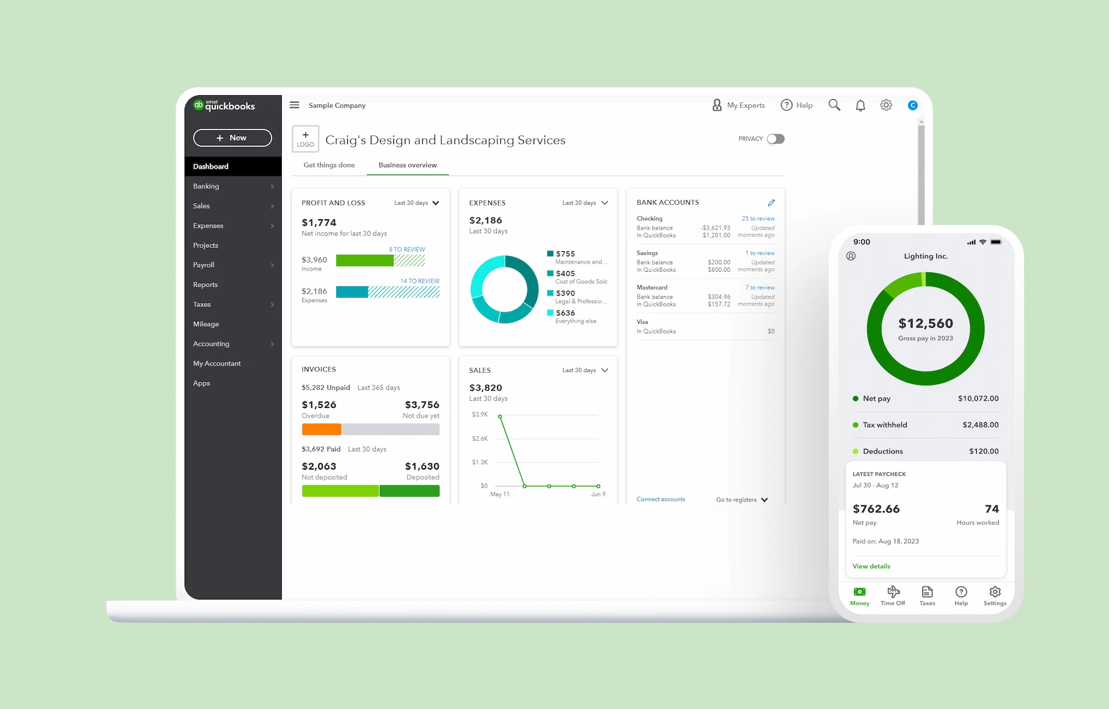Viewport: 1109px width, 709px height.
Task: Select Time Off airplane icon on the phone
Action: click(893, 592)
